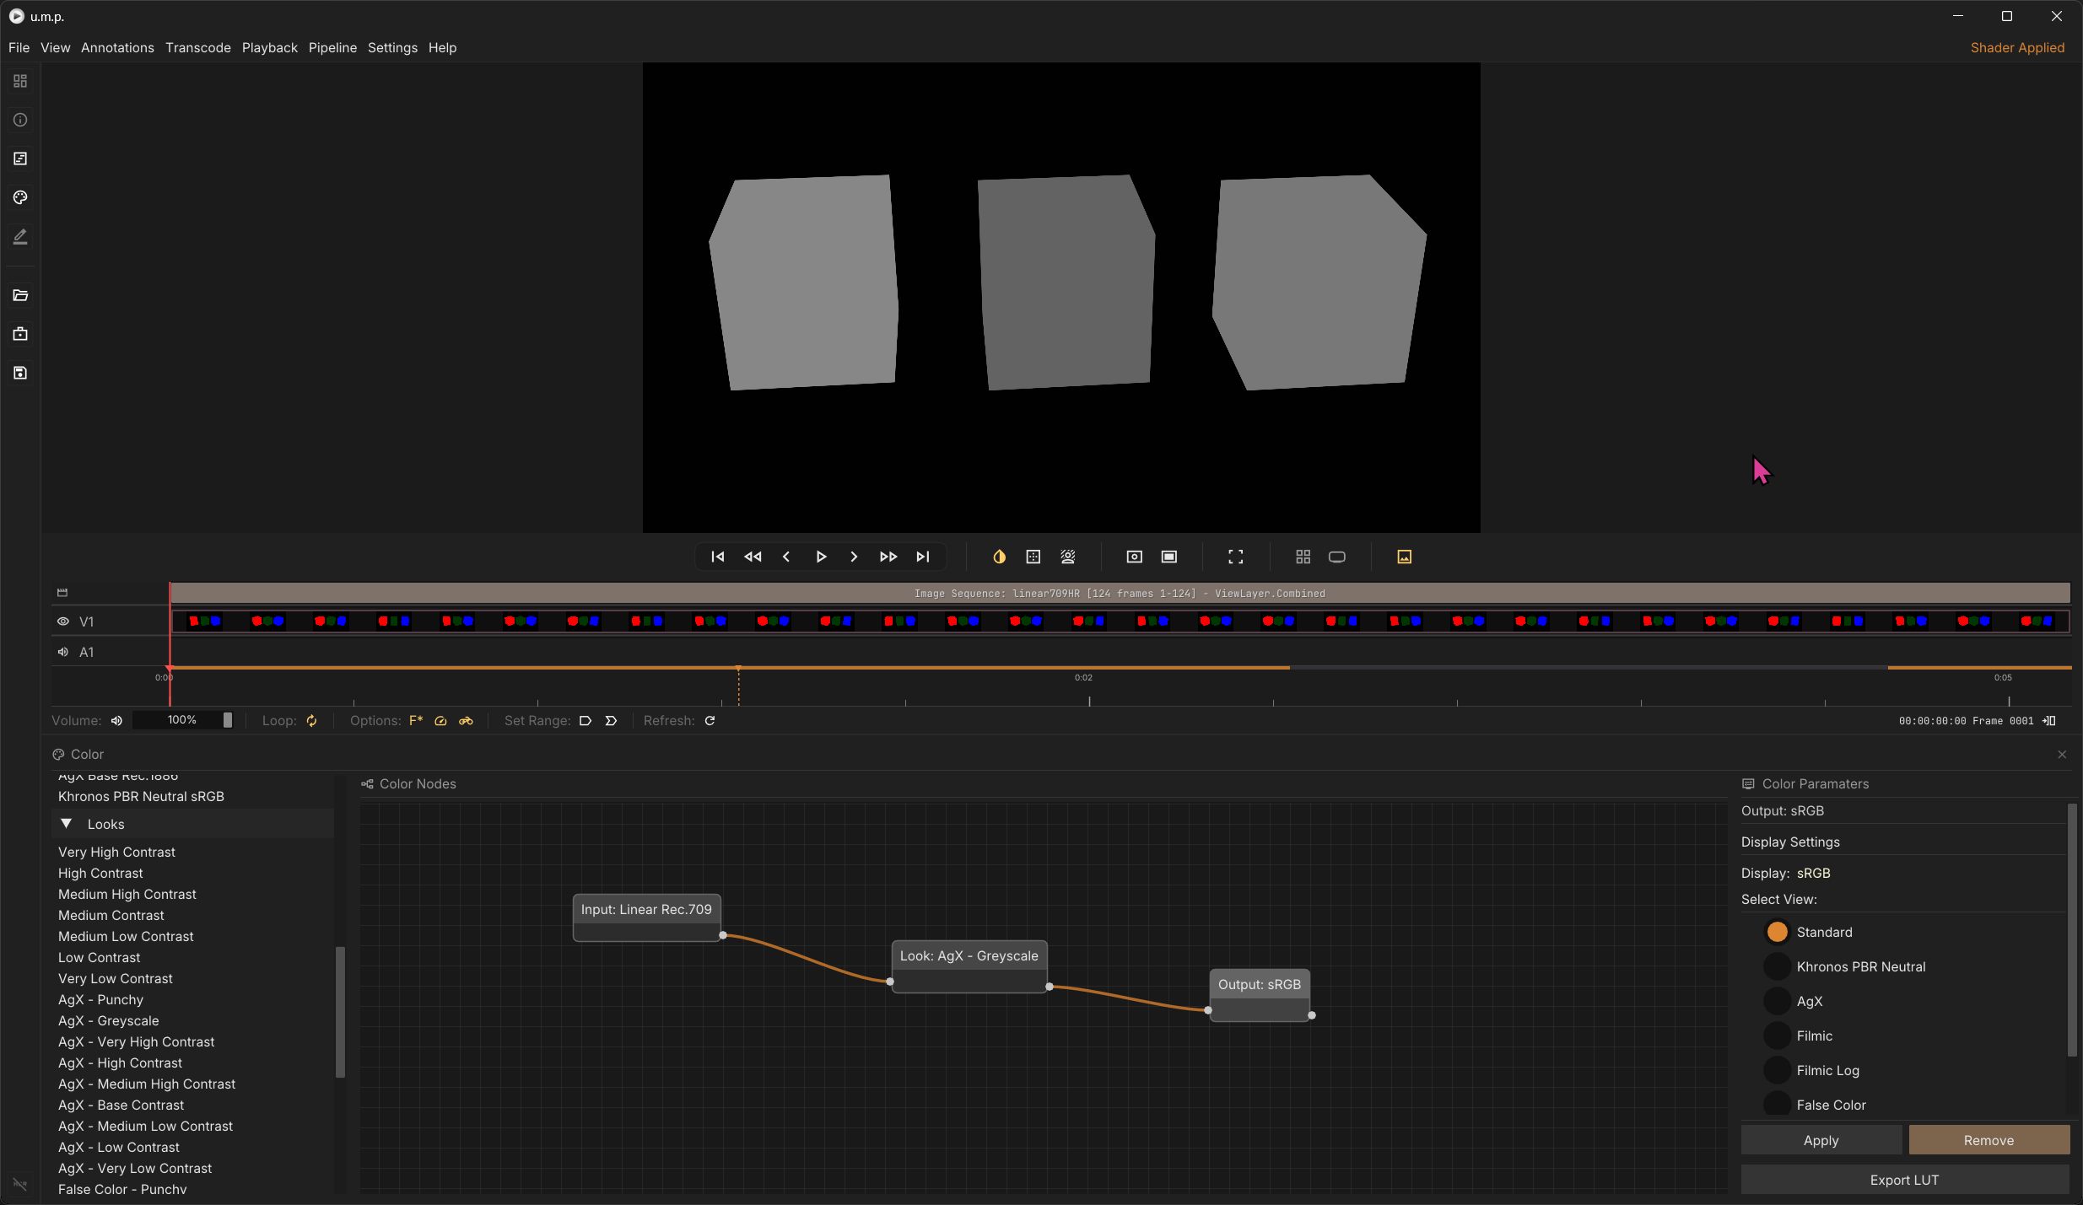Toggle the half-circle color display icon
This screenshot has width=2083, height=1205.
point(999,557)
